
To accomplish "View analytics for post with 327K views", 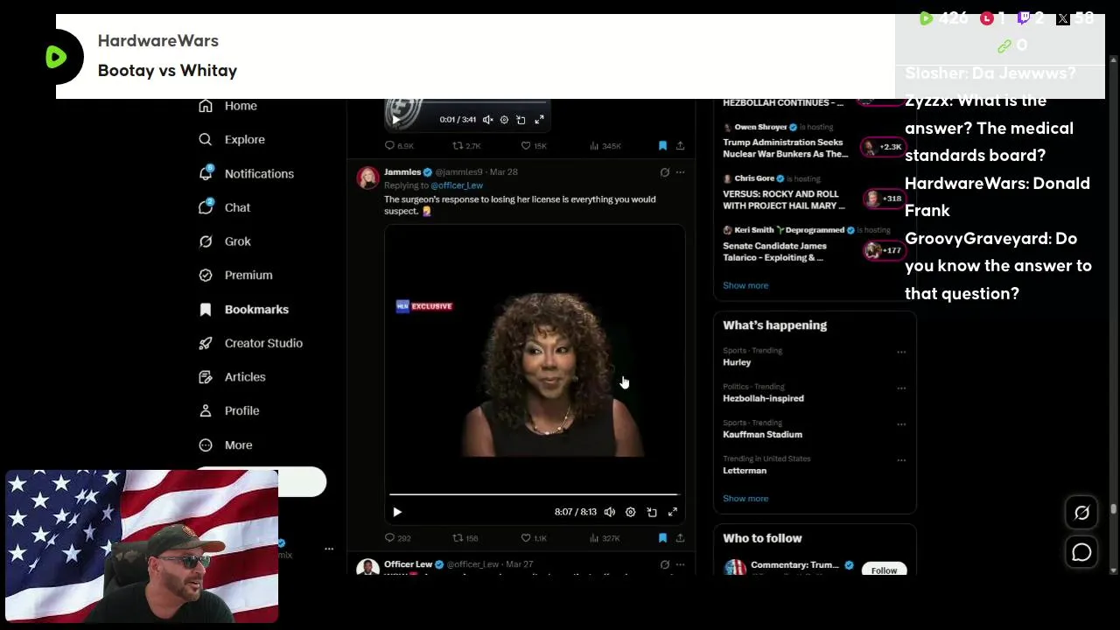I will 605,538.
